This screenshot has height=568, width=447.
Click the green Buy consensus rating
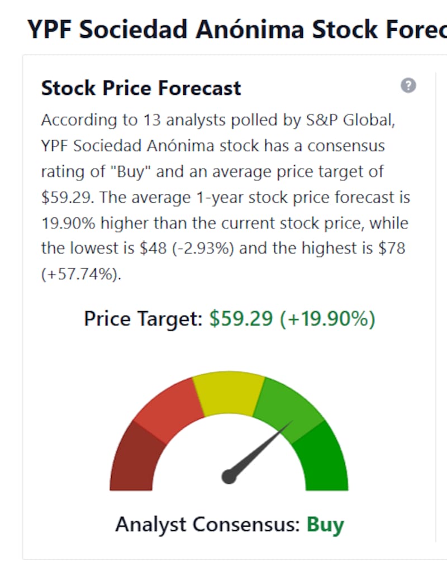[325, 524]
